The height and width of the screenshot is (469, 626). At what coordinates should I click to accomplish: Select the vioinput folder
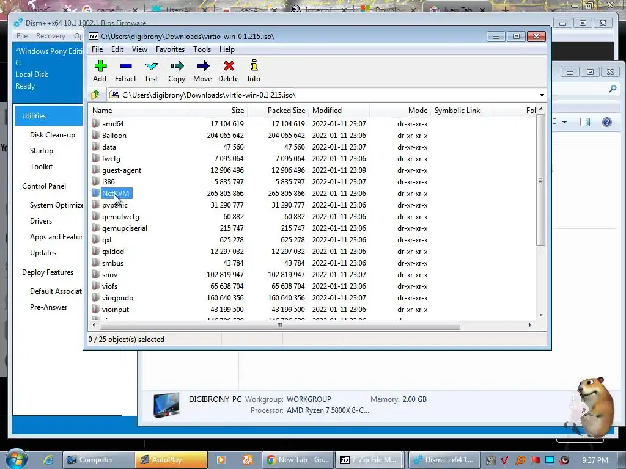click(116, 310)
